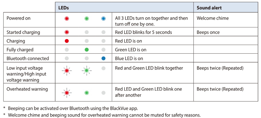Click the red LED icon in Powered on row

tap(67, 19)
